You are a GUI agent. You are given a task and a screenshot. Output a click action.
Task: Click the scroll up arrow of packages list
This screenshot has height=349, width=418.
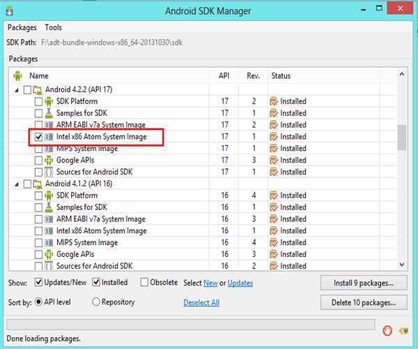(402, 75)
